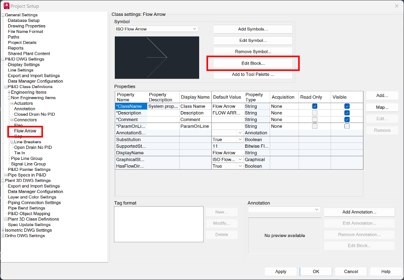The image size is (404, 280).
Task: Select Open Drain No PID item
Action: pos(33,147)
